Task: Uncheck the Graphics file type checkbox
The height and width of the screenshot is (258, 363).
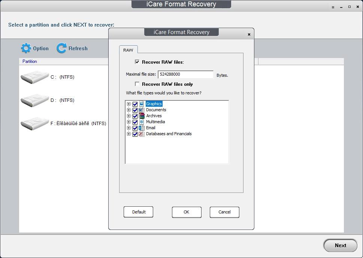Action: [x=135, y=104]
